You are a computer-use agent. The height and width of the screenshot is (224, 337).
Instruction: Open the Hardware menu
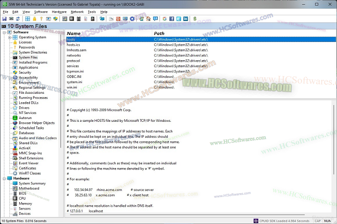pos(59,12)
